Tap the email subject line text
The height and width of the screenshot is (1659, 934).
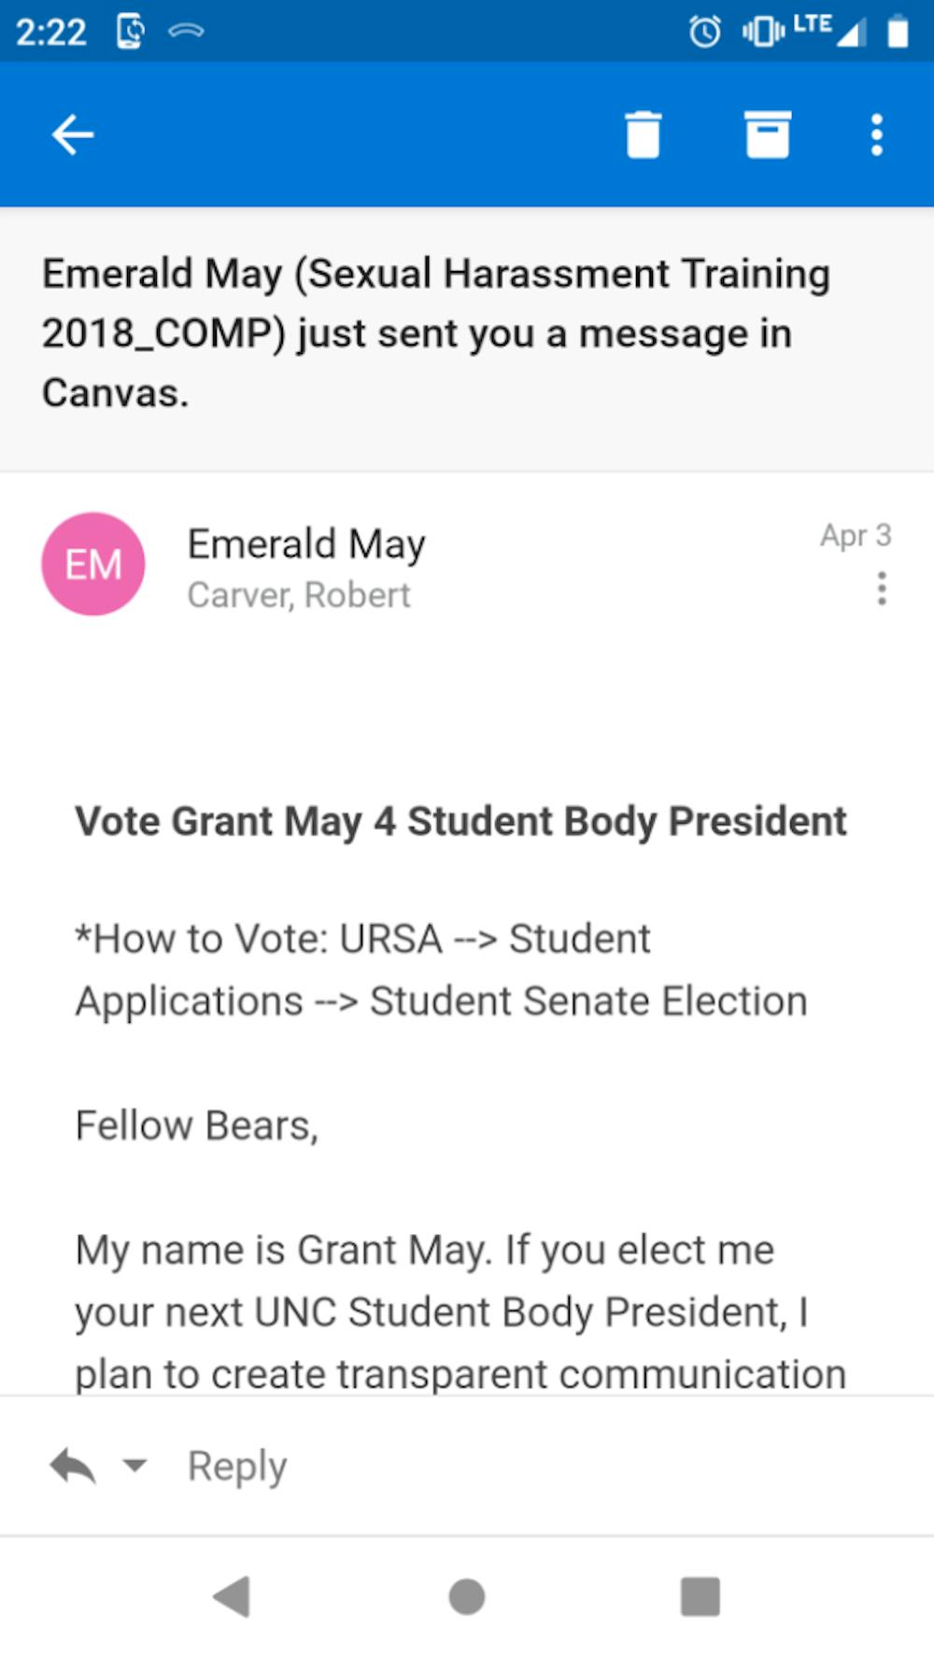(435, 333)
